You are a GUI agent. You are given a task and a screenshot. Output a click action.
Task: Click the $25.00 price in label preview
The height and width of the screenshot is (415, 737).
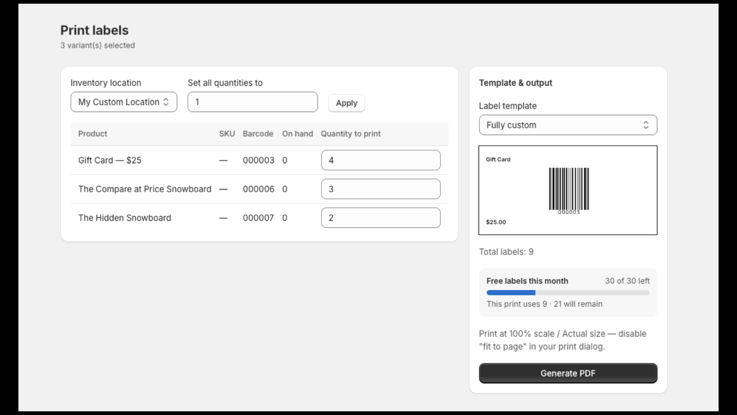click(496, 222)
